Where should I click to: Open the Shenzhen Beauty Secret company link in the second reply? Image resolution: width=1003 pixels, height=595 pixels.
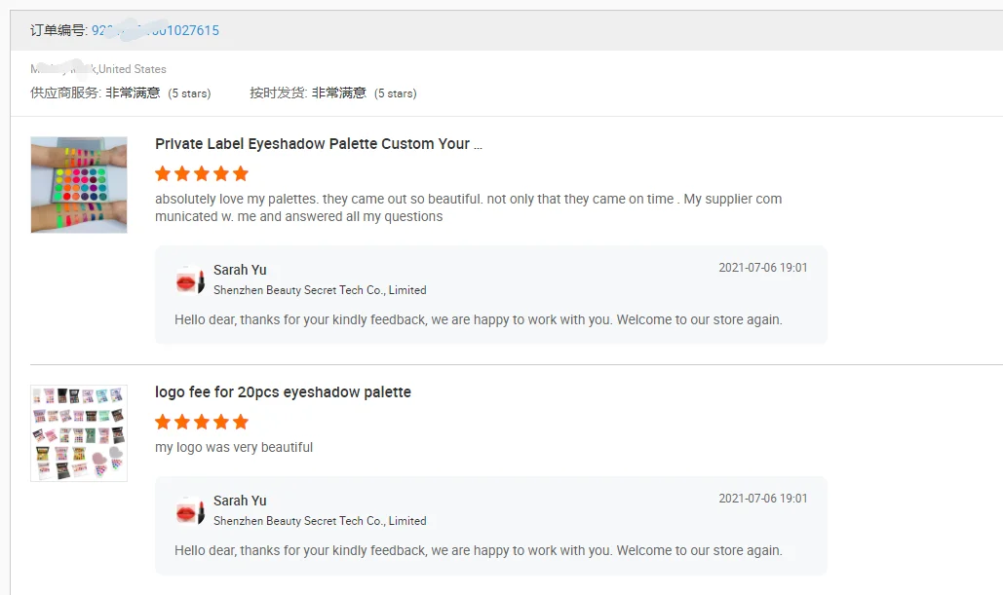pyautogui.click(x=320, y=521)
